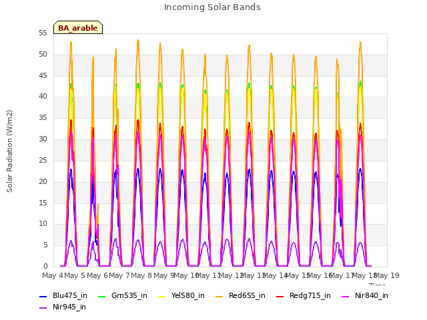Toggle the Blu475_in legend entry

coord(63,296)
